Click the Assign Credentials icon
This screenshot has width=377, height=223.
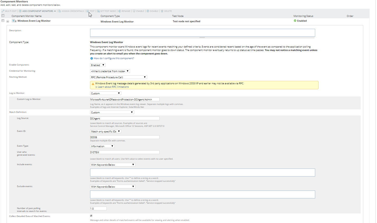coord(60,11)
